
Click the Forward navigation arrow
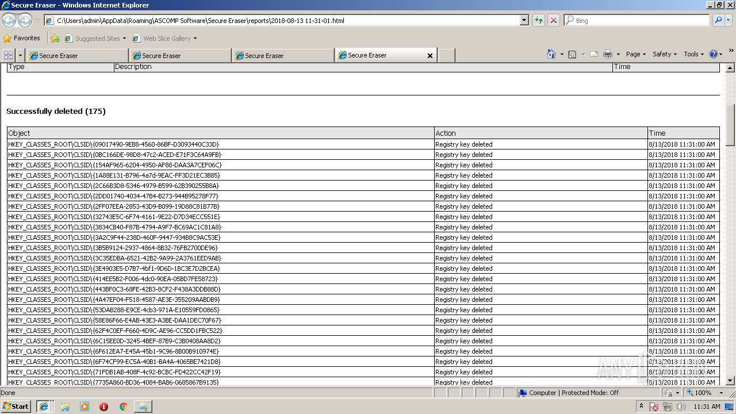click(x=25, y=20)
